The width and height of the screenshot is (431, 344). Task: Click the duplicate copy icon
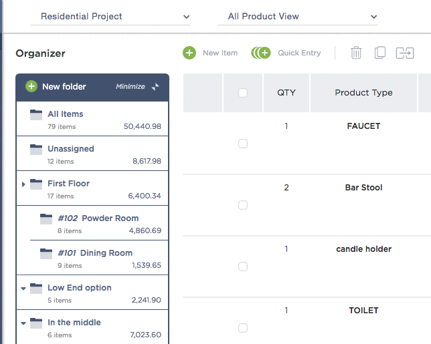tap(380, 53)
